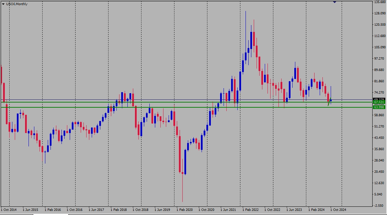Open the USOil,Monthly chart dropdown triangle

[3, 4]
